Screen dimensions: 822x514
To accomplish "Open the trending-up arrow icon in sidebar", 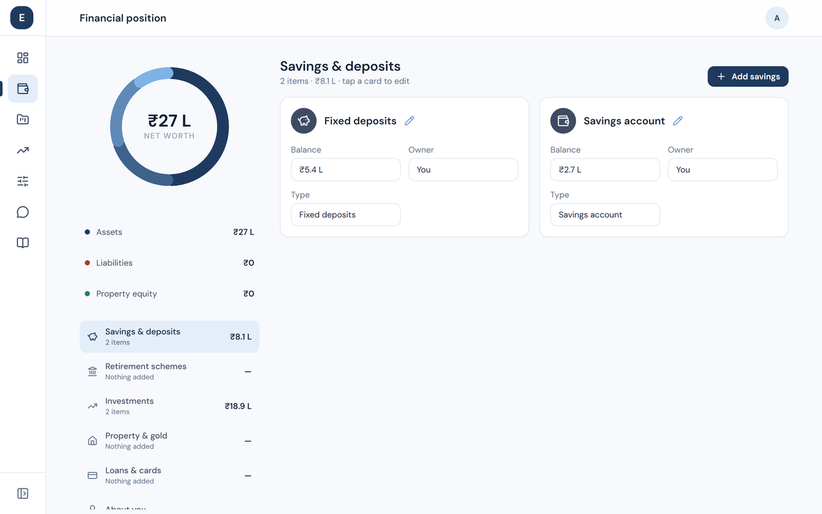I will point(22,150).
